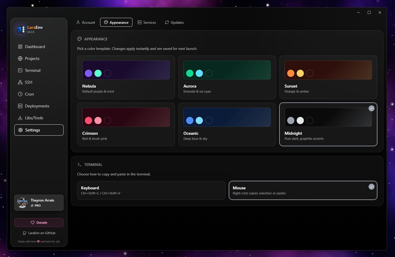Click the Deployments server icon
This screenshot has width=395, height=257.
click(20, 106)
